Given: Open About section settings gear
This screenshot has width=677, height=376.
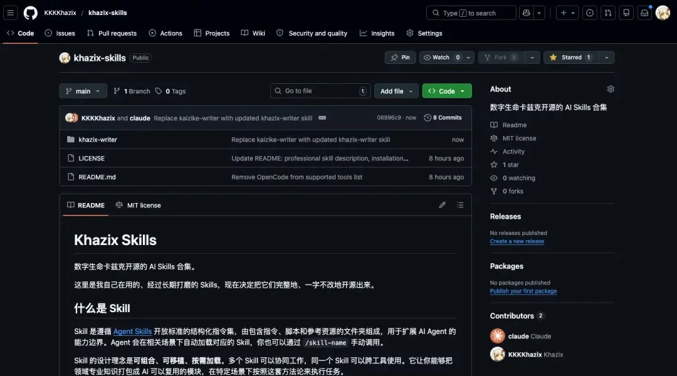Looking at the screenshot, I should pos(611,89).
